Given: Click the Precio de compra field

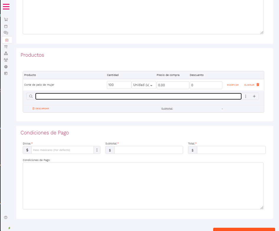Looking at the screenshot, I should pos(173,85).
